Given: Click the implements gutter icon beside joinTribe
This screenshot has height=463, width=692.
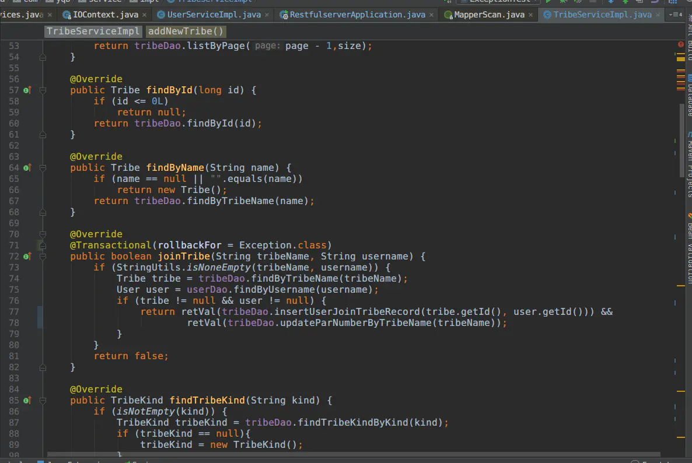Looking at the screenshot, I should 27,257.
